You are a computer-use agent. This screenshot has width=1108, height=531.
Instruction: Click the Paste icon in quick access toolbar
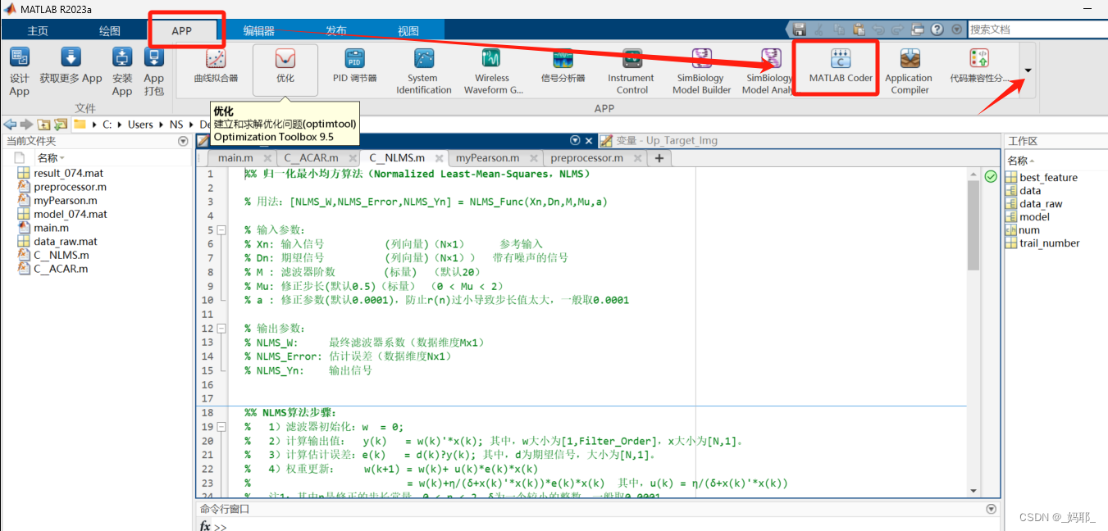pos(859,29)
